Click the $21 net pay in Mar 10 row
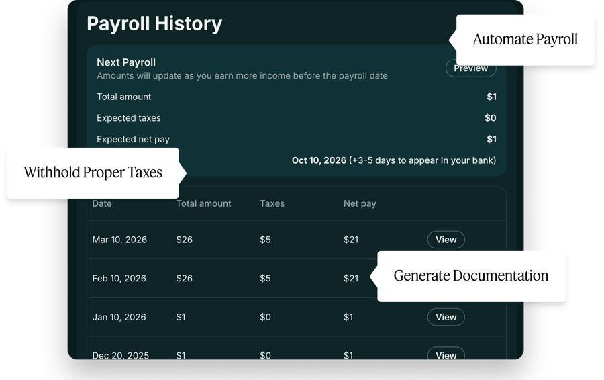Image resolution: width=604 pixels, height=380 pixels. (351, 240)
